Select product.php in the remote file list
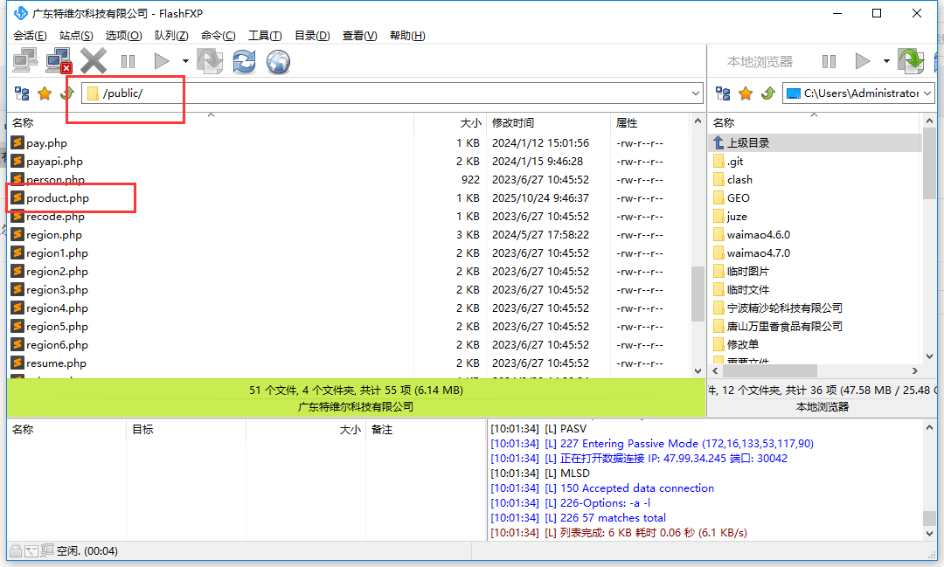The height and width of the screenshot is (567, 944). pyautogui.click(x=58, y=198)
